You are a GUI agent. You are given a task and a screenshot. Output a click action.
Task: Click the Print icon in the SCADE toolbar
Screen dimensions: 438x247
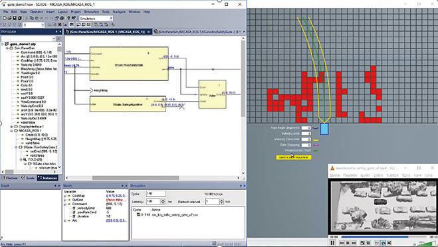pos(62,18)
